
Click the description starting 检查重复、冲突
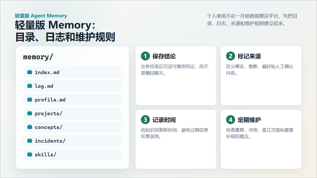pos(260,133)
